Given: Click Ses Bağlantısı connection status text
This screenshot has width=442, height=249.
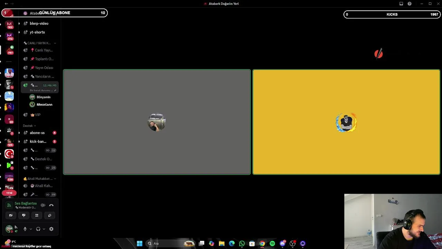Looking at the screenshot, I should [x=26, y=203].
